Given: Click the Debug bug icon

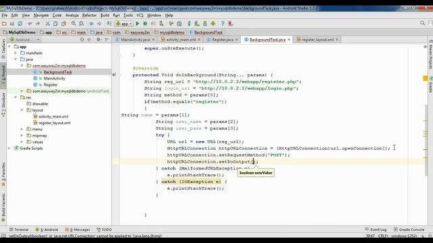Looking at the screenshot, I should coord(145,24).
